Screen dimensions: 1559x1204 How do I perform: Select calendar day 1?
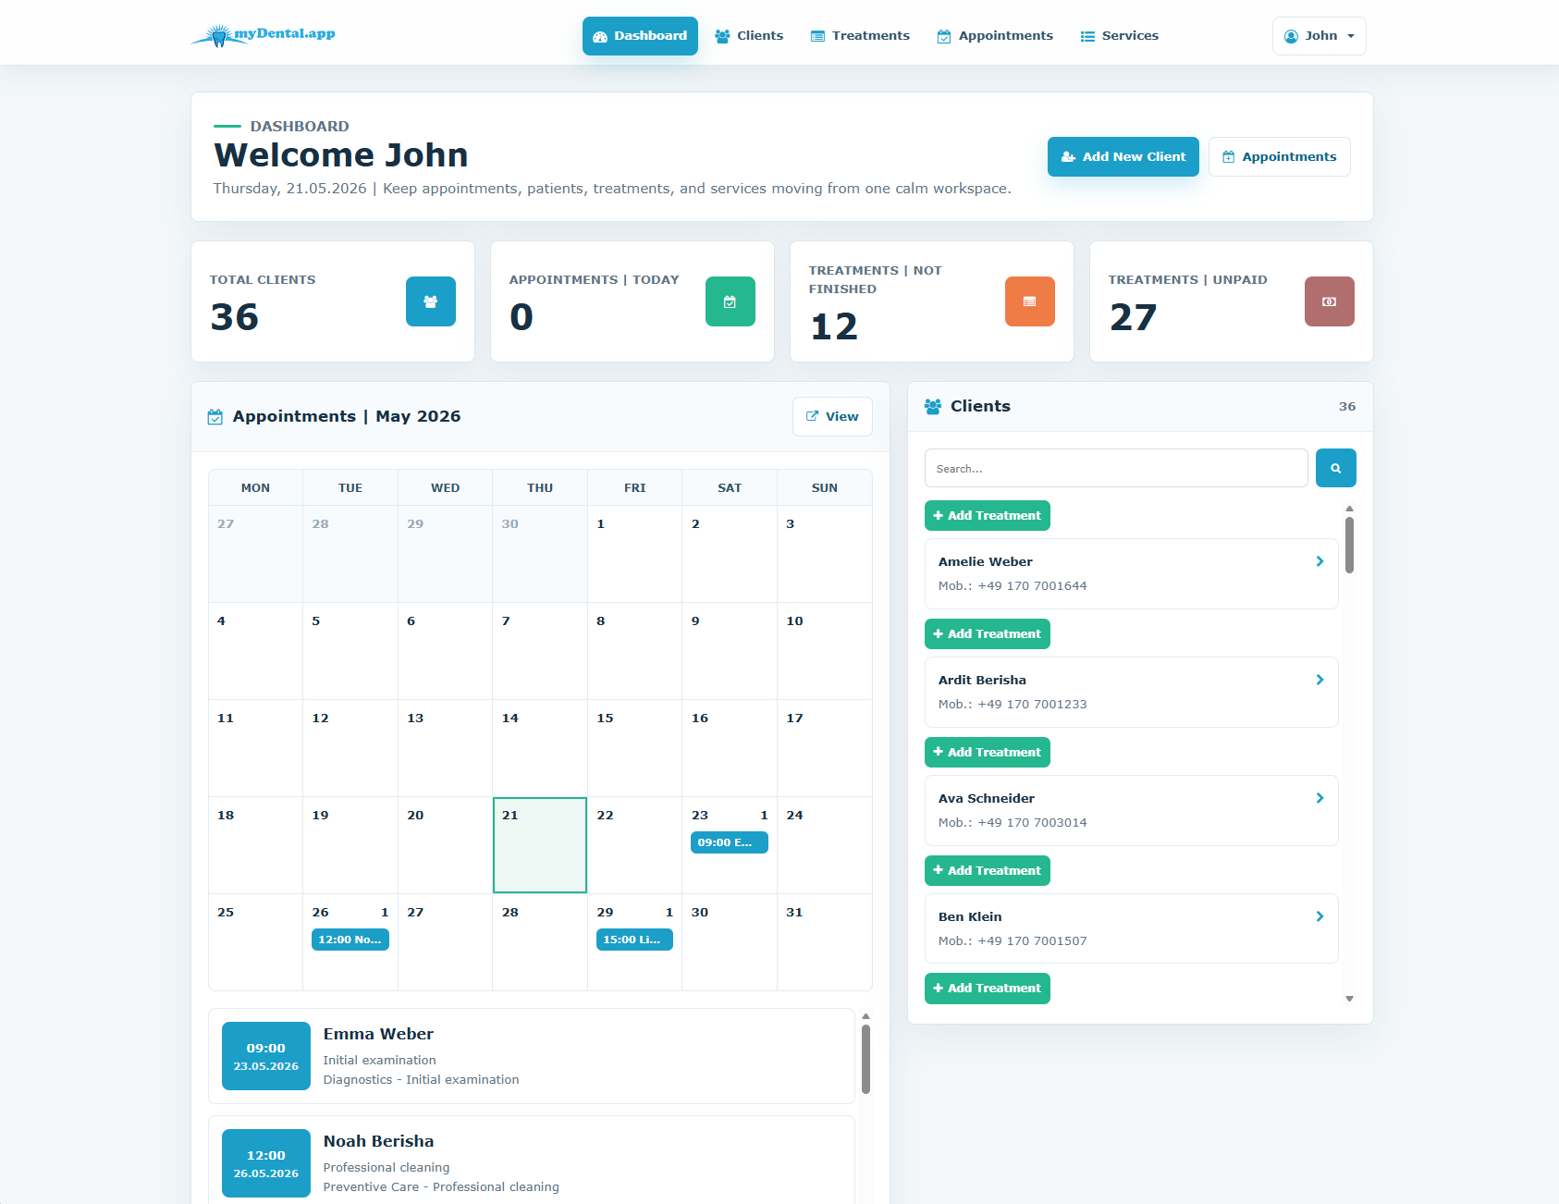tap(634, 554)
